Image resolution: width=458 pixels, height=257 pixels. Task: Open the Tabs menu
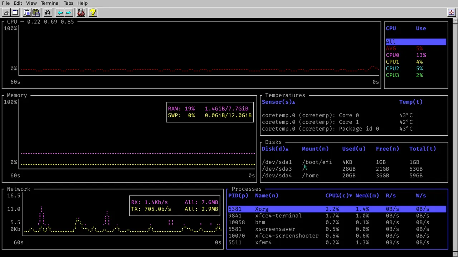(68, 3)
